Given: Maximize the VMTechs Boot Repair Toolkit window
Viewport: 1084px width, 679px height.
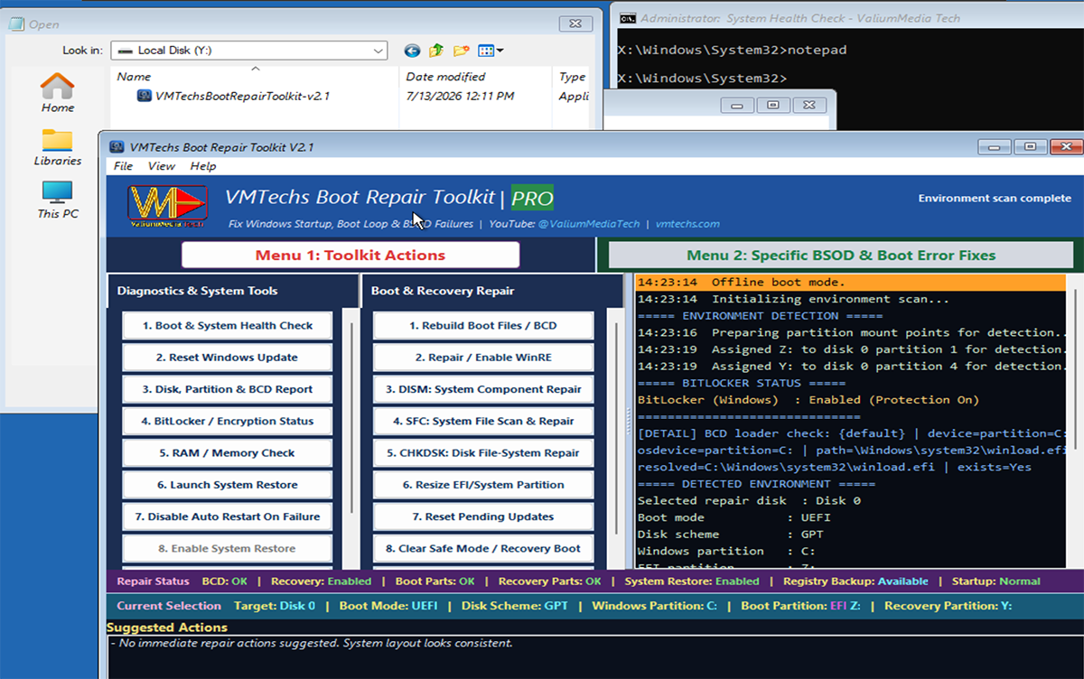Looking at the screenshot, I should point(1030,146).
